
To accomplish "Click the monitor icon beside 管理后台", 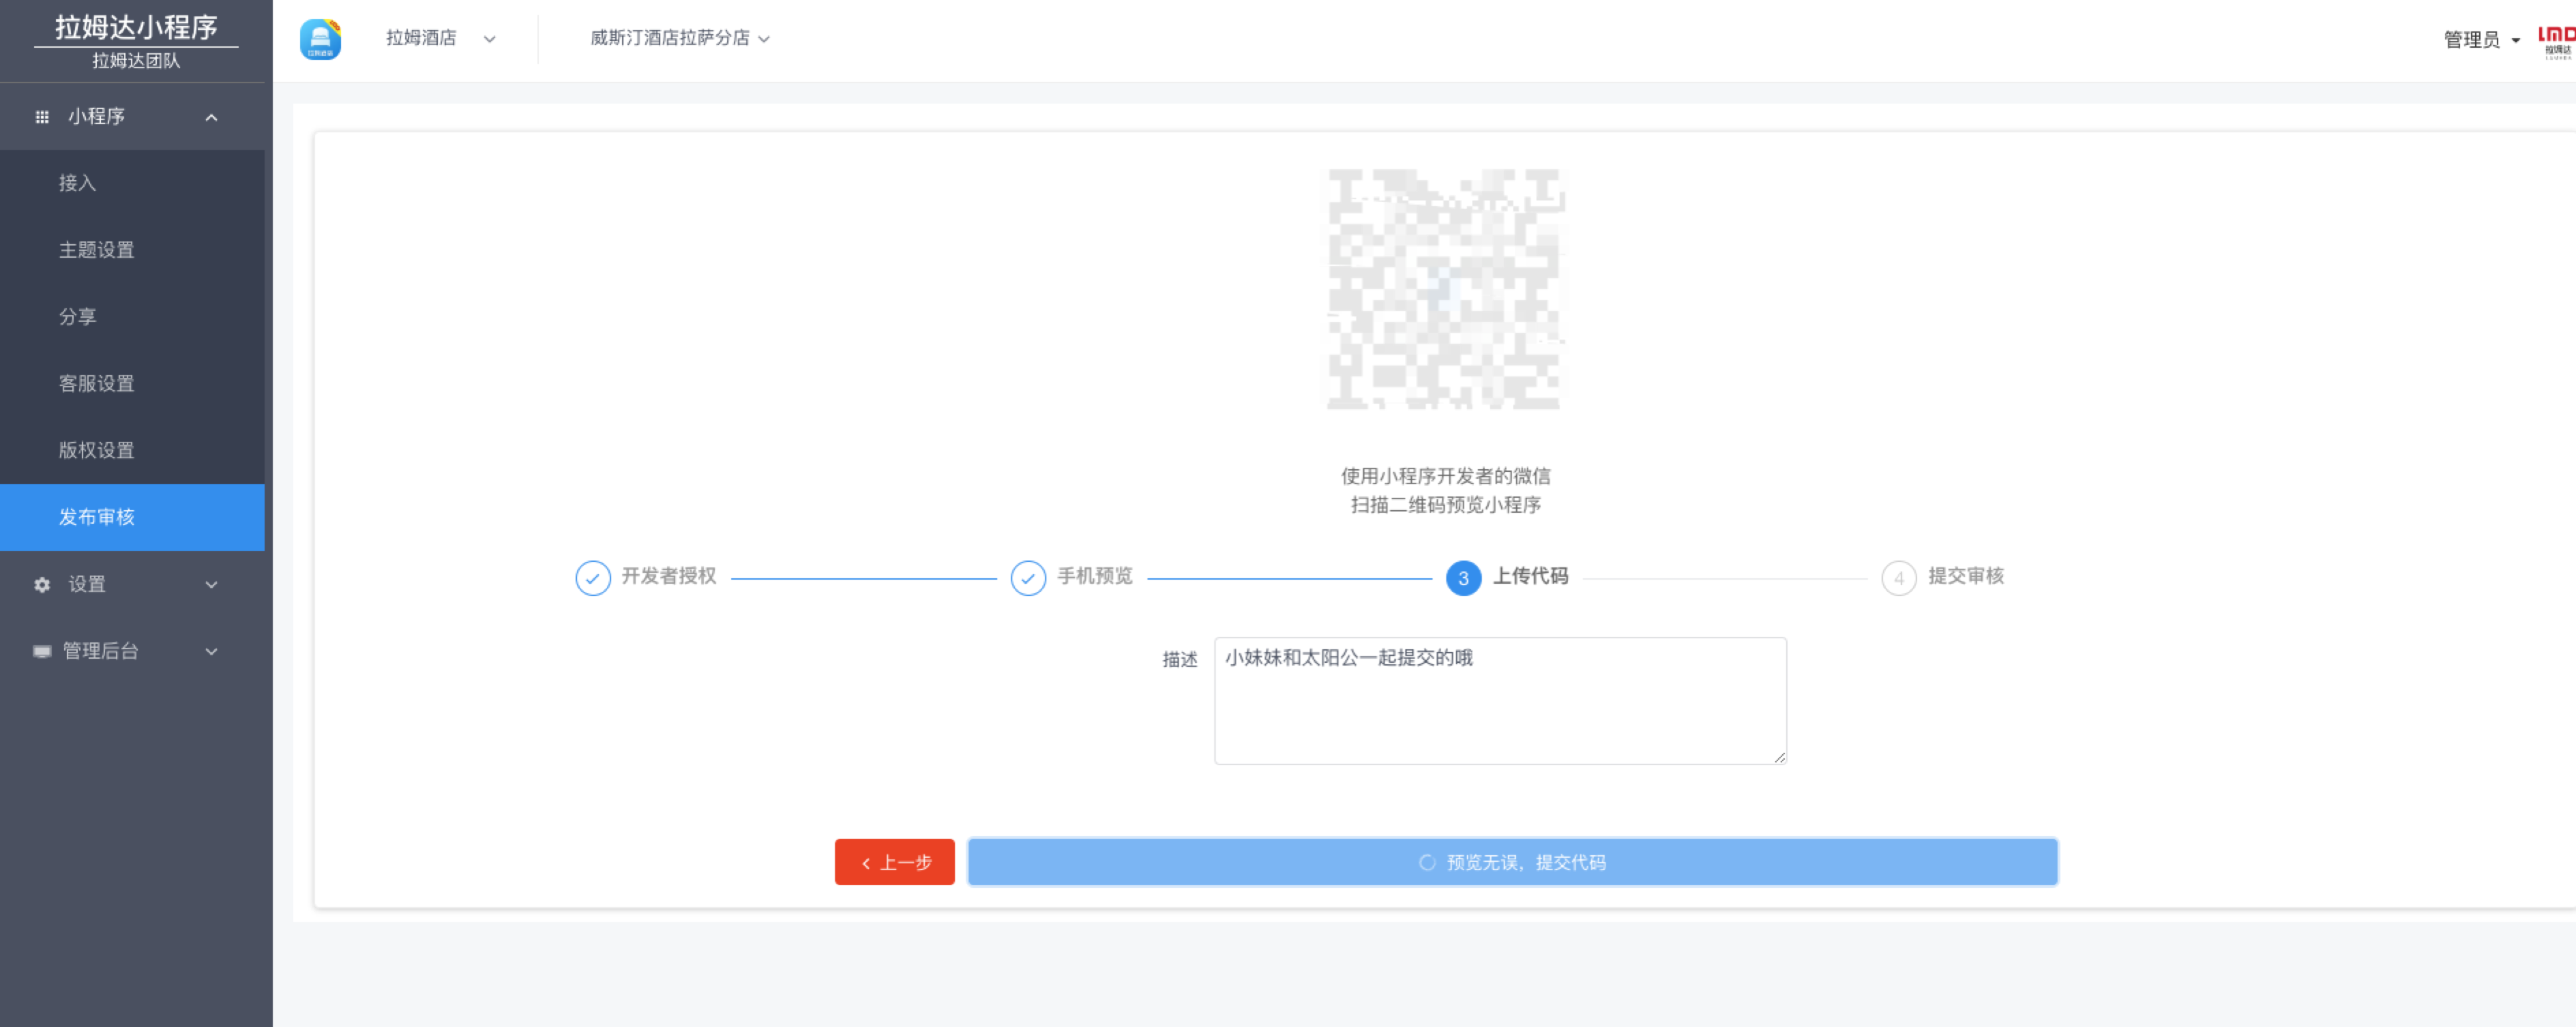I will [x=42, y=652].
